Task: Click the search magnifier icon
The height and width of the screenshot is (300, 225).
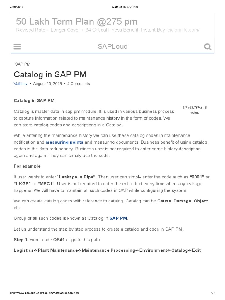Action: (x=208, y=47)
